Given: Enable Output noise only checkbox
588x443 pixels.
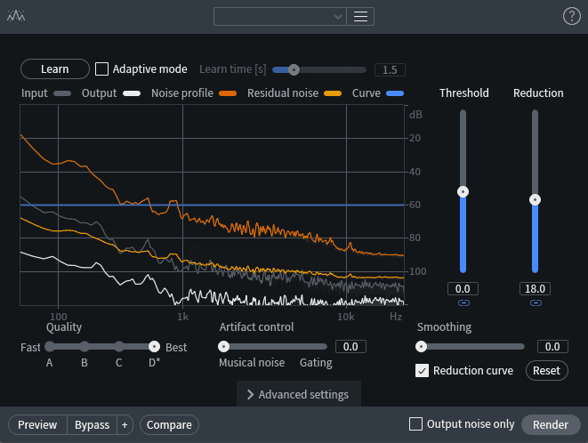Looking at the screenshot, I should (x=415, y=423).
